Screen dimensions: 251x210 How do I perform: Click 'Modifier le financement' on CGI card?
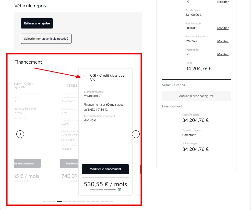[x=105, y=169]
